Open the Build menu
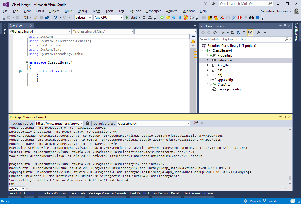 [x=68, y=11]
